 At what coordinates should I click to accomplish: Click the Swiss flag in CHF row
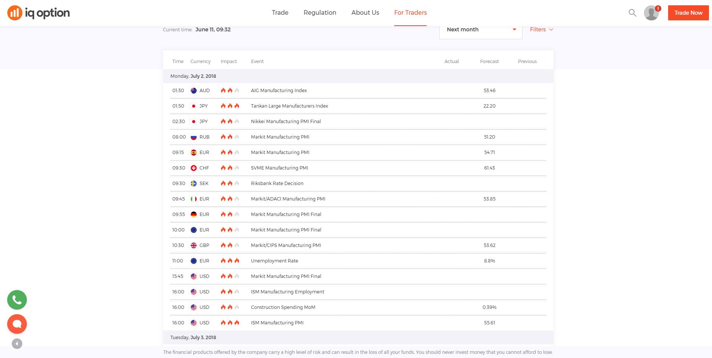[194, 168]
